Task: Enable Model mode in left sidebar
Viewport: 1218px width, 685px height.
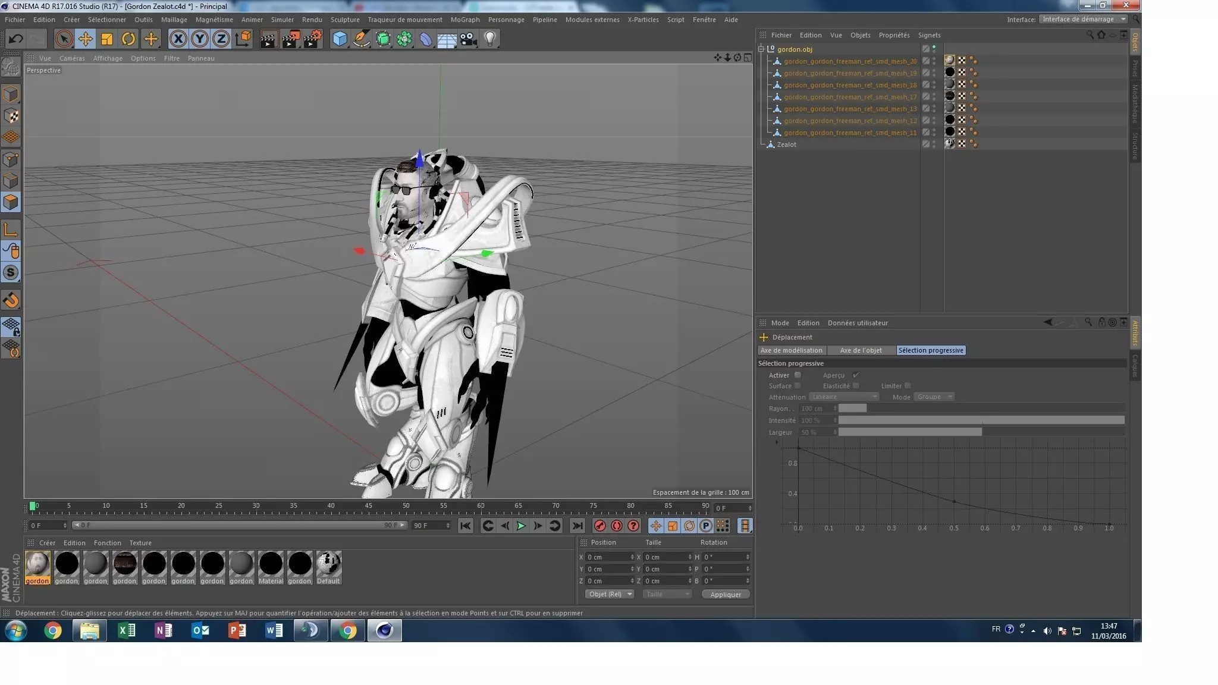Action: tap(11, 94)
